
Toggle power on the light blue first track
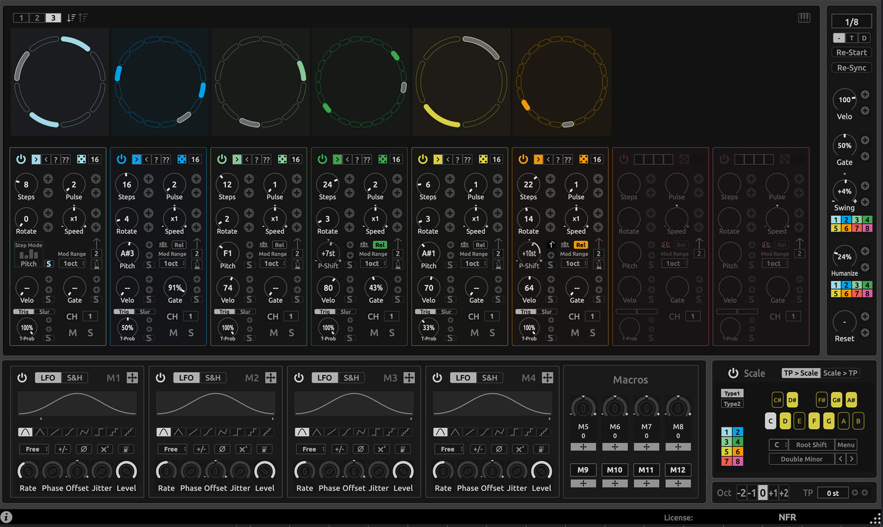[21, 159]
